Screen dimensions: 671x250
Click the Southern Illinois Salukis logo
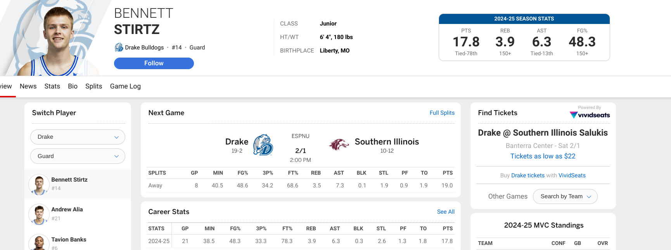coord(339,145)
